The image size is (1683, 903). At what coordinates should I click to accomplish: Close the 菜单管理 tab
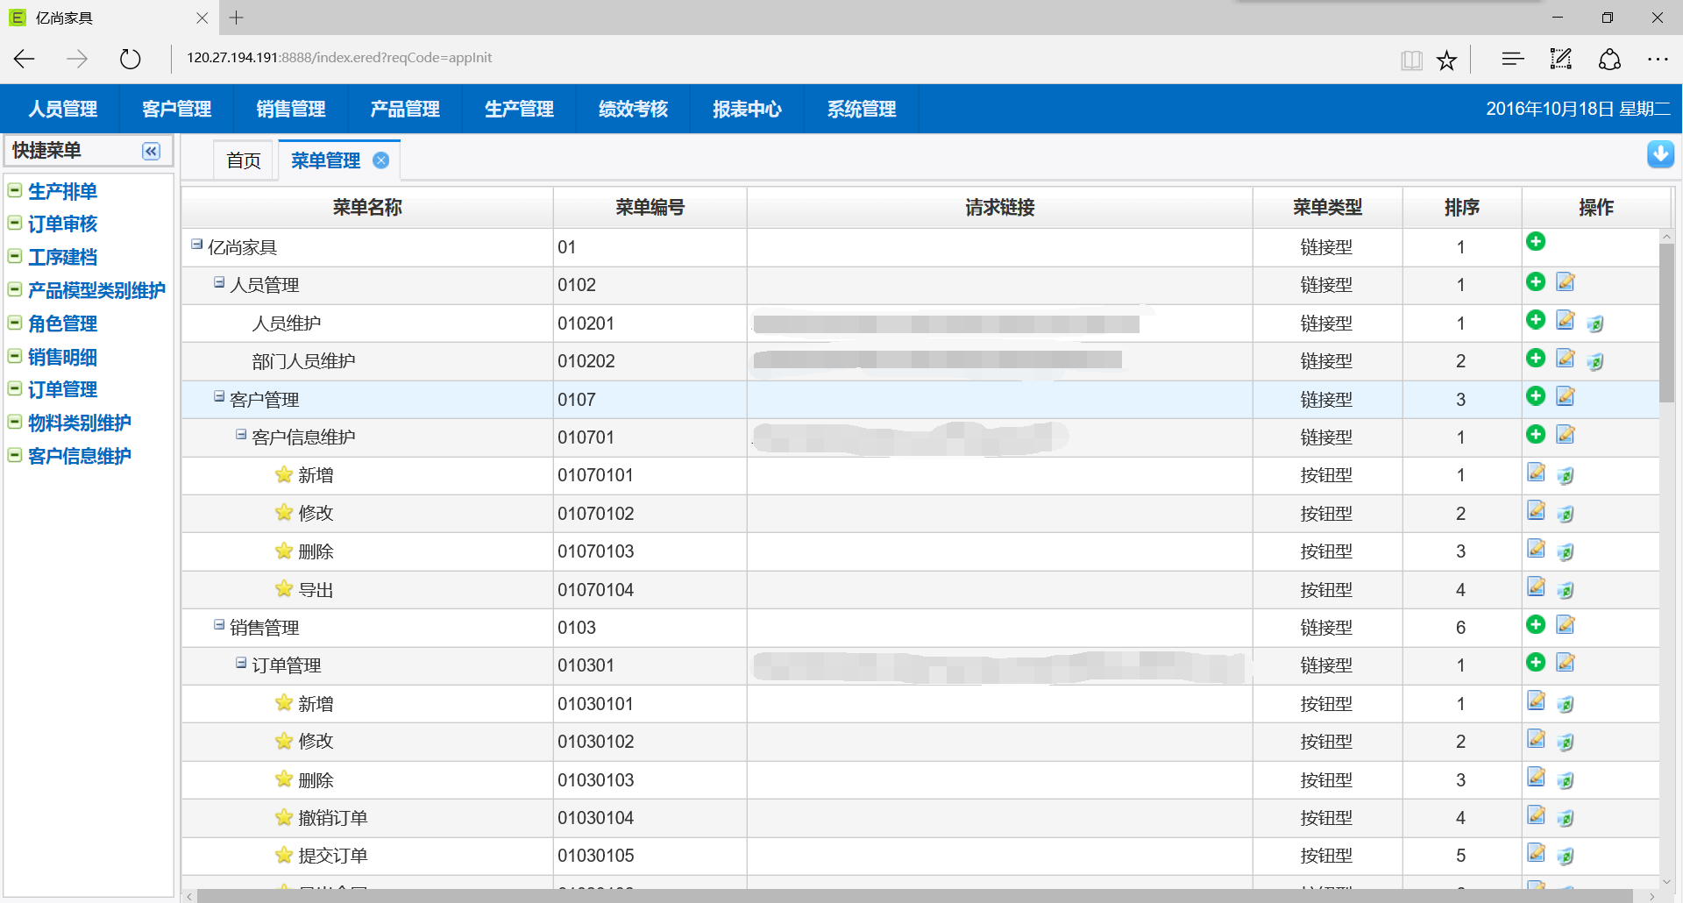[381, 160]
